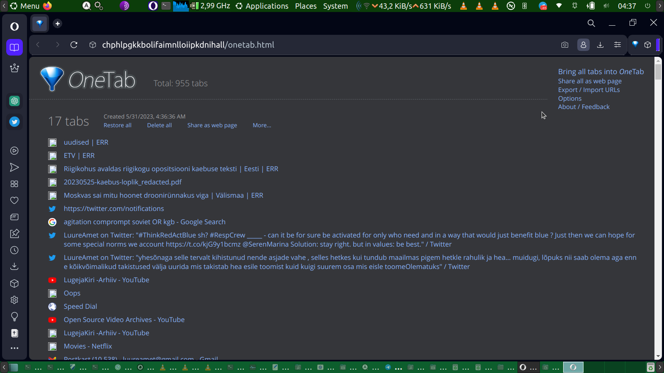Click Bring all tabs into OneTab
664x373 pixels.
click(601, 72)
